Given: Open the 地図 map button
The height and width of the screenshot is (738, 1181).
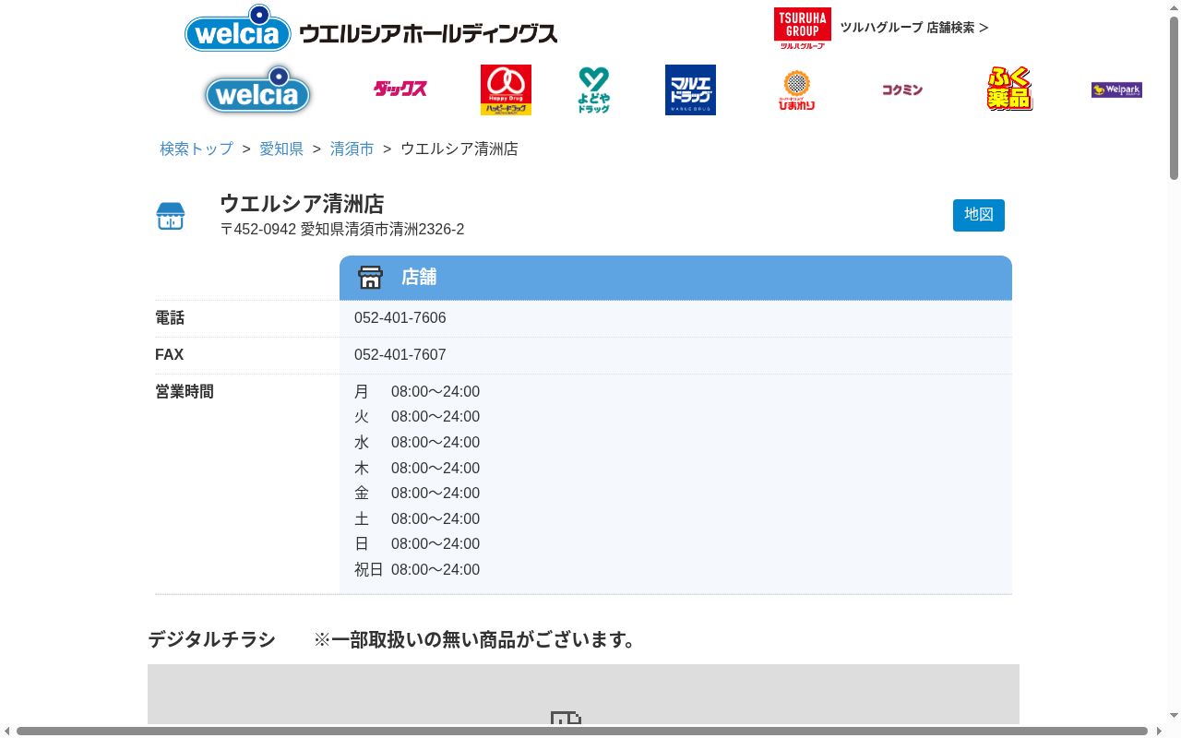Looking at the screenshot, I should click(x=979, y=215).
